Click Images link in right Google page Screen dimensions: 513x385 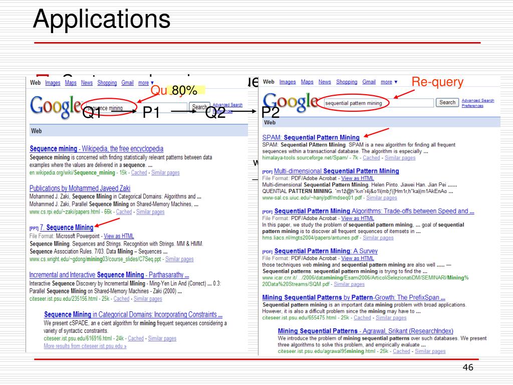(288, 82)
